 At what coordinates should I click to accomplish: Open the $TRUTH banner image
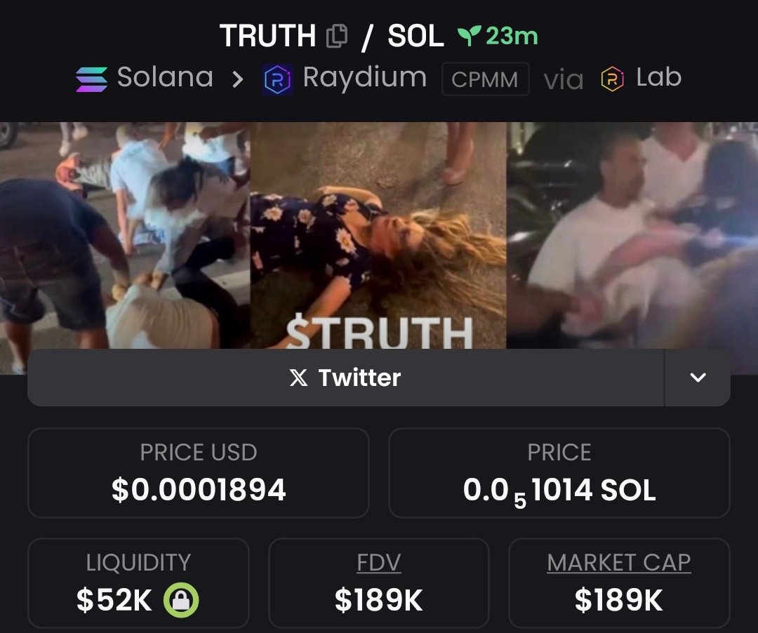[x=378, y=235]
